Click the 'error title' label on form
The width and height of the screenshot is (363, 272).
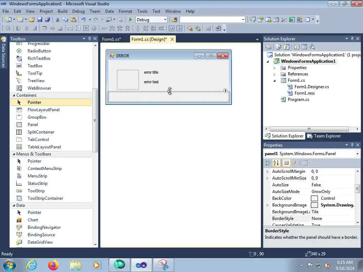pos(151,72)
